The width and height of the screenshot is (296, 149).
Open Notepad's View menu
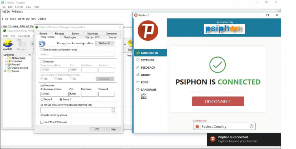point(28,7)
